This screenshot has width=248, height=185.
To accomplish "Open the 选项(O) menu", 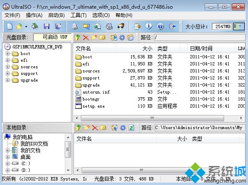I will coord(101,15).
